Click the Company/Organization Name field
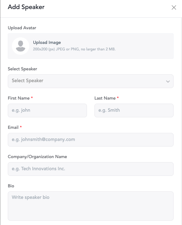Image resolution: width=182 pixels, height=225 pixels. click(x=91, y=169)
